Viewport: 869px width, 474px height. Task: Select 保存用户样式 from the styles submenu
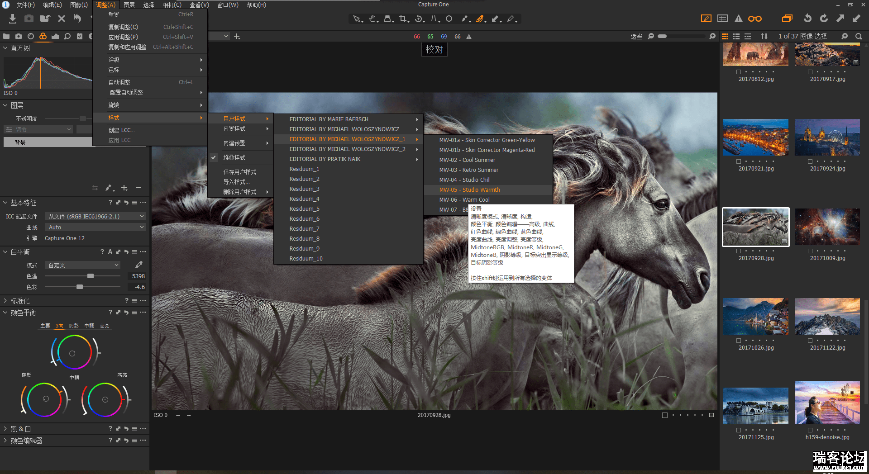(240, 172)
